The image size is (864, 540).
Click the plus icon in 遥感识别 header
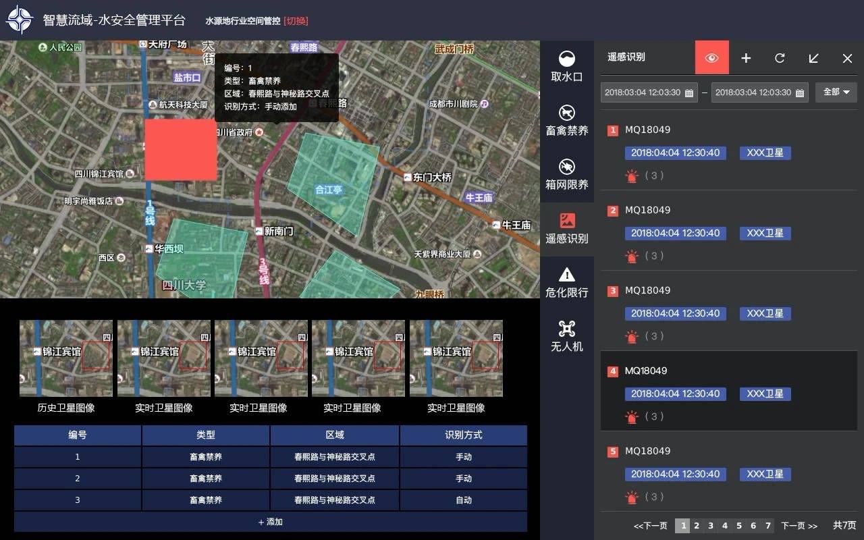(x=746, y=58)
